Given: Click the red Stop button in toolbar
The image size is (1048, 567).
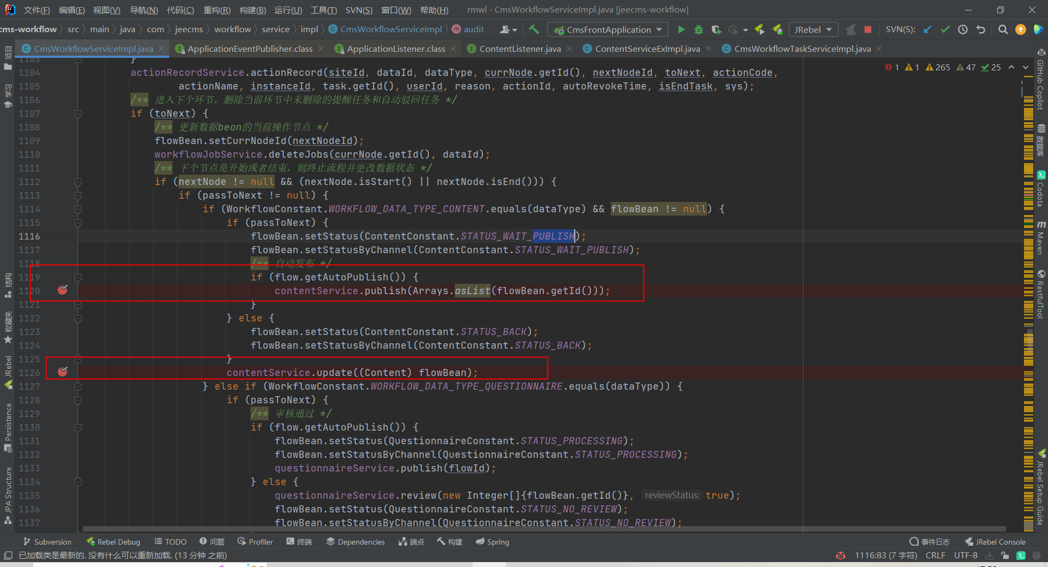Looking at the screenshot, I should pyautogui.click(x=868, y=29).
